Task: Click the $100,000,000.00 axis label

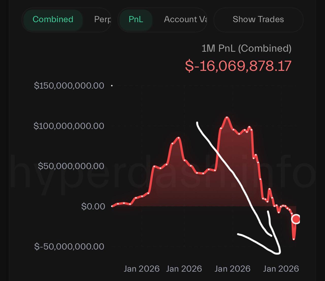Action: pyautogui.click(x=69, y=126)
